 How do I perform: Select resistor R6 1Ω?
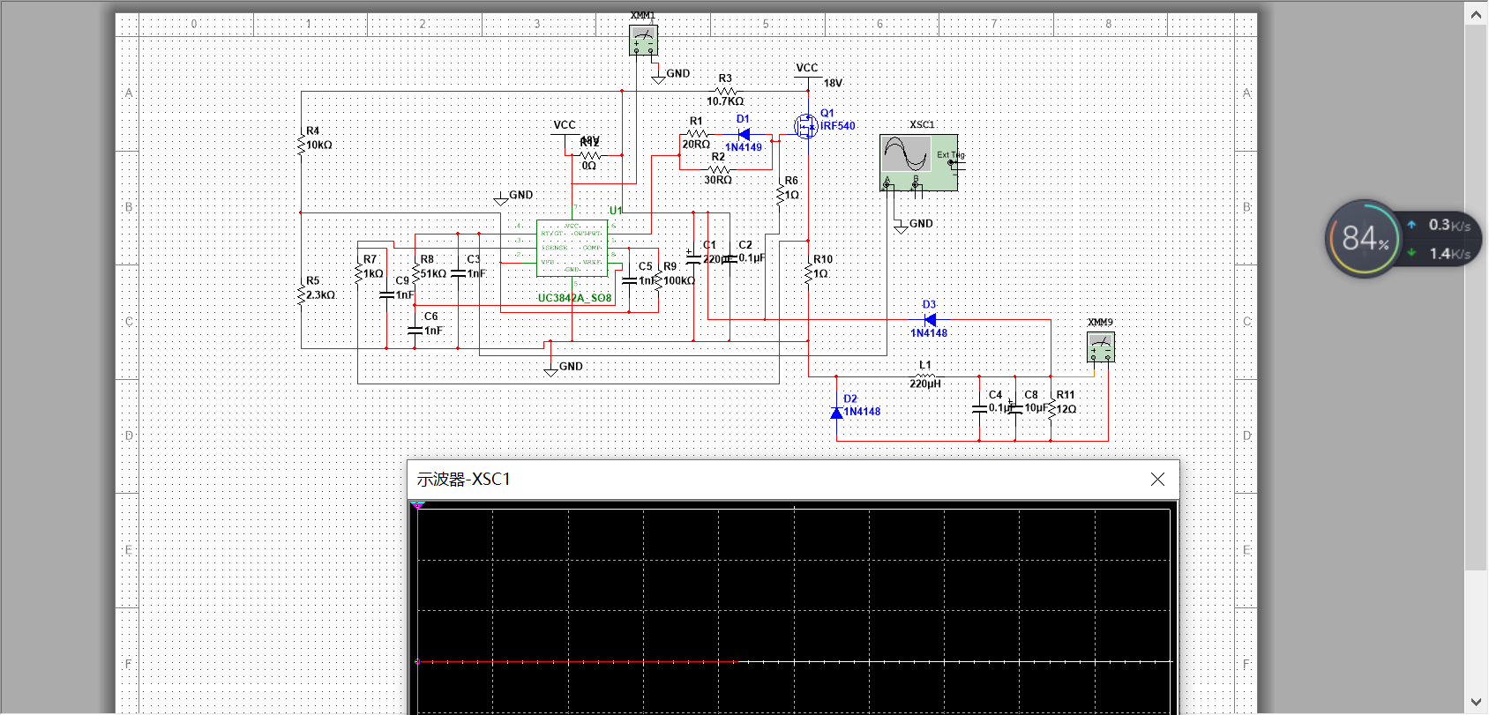tap(780, 194)
